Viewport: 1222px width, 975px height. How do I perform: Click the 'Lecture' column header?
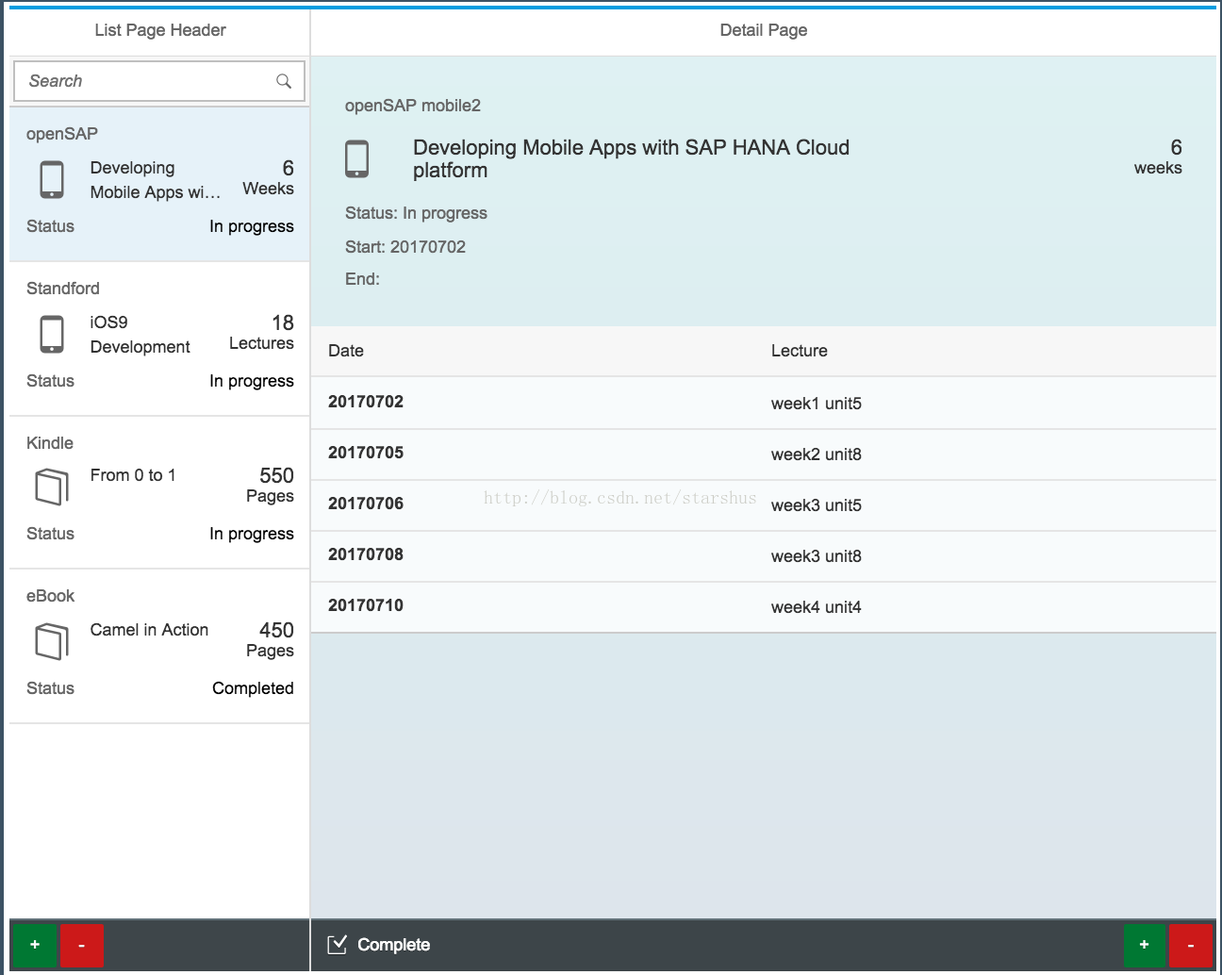[x=800, y=351]
